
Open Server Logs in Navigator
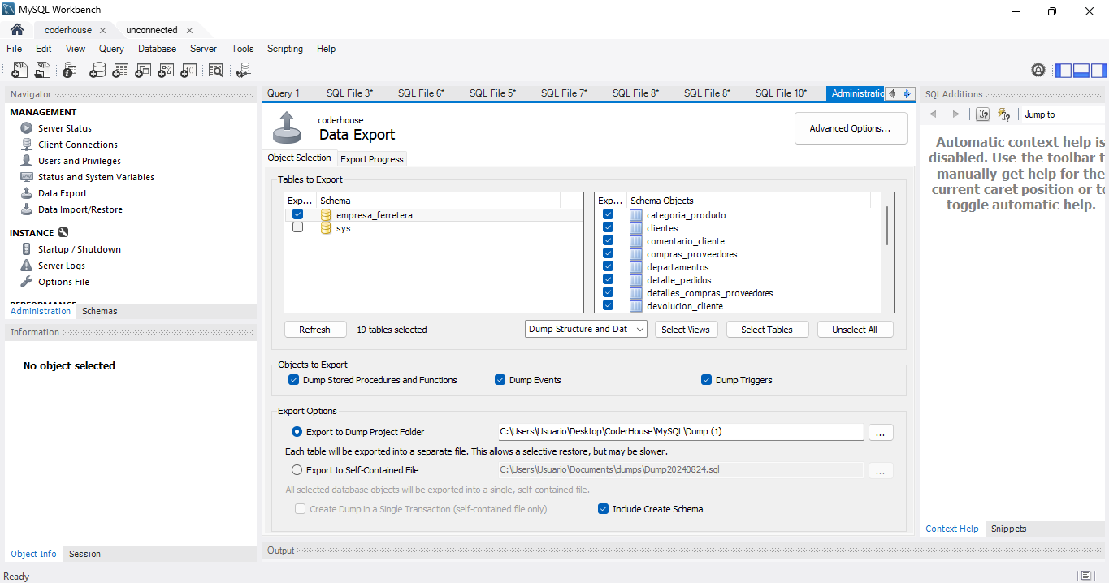click(x=62, y=266)
